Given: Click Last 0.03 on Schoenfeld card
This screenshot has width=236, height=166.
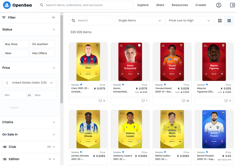Looking at the screenshot, I should coord(141,92).
